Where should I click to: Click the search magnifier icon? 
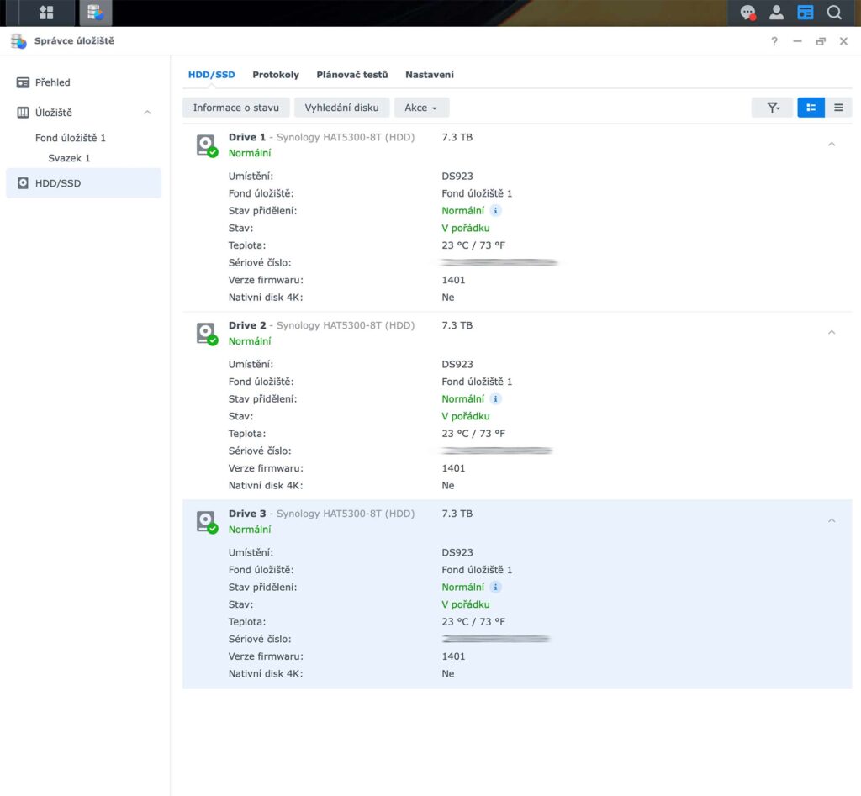(x=834, y=13)
